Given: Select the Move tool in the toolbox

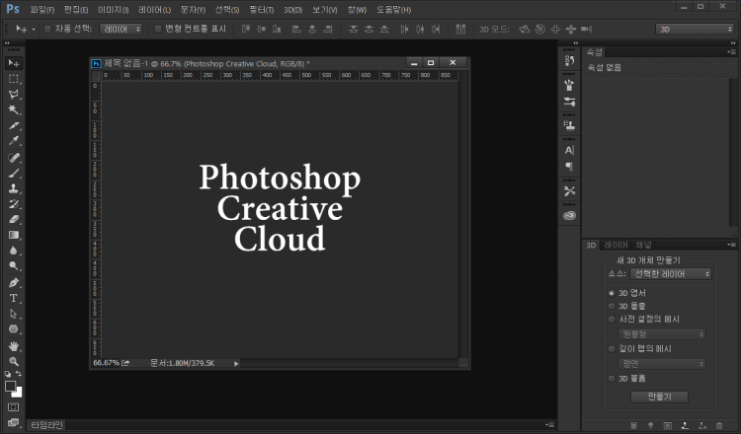Looking at the screenshot, I should [14, 62].
